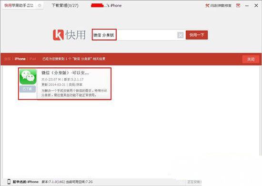This screenshot has width=262, height=186.
Task: Click the green WeChat app icon
Action: [x=28, y=77]
